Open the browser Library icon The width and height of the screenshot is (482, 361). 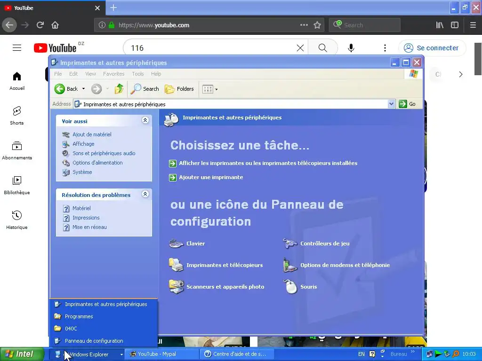tap(440, 25)
